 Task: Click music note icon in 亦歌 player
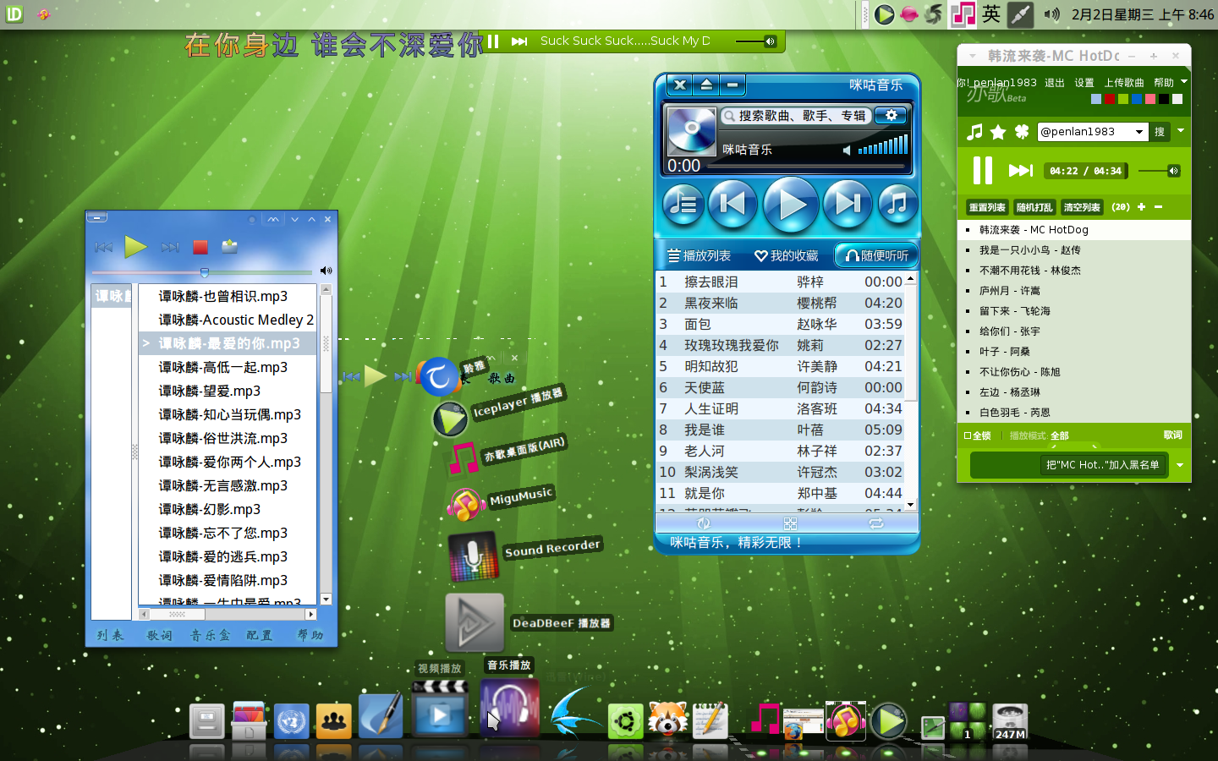[x=975, y=132]
